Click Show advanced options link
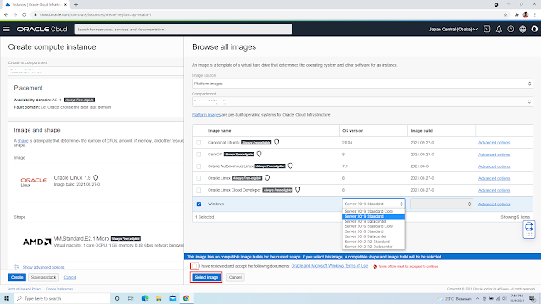Screen dimensions: 541x304 point(43,267)
